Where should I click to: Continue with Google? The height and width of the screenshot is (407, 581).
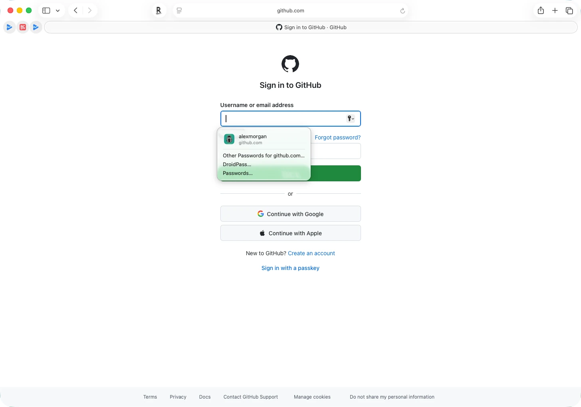click(x=290, y=214)
